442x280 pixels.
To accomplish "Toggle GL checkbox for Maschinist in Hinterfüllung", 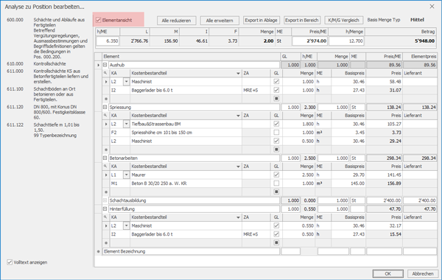I will [276, 225].
